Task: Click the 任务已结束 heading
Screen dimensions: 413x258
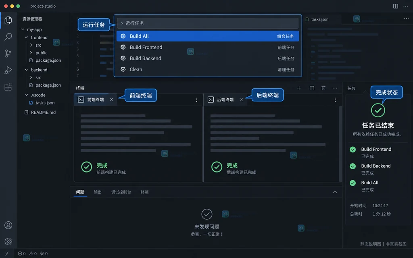Action: click(378, 125)
